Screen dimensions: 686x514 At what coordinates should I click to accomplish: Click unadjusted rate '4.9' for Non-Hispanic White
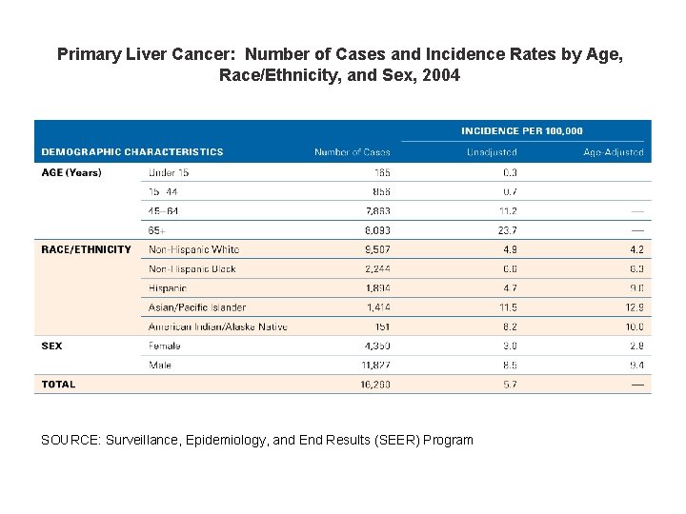pos(510,249)
